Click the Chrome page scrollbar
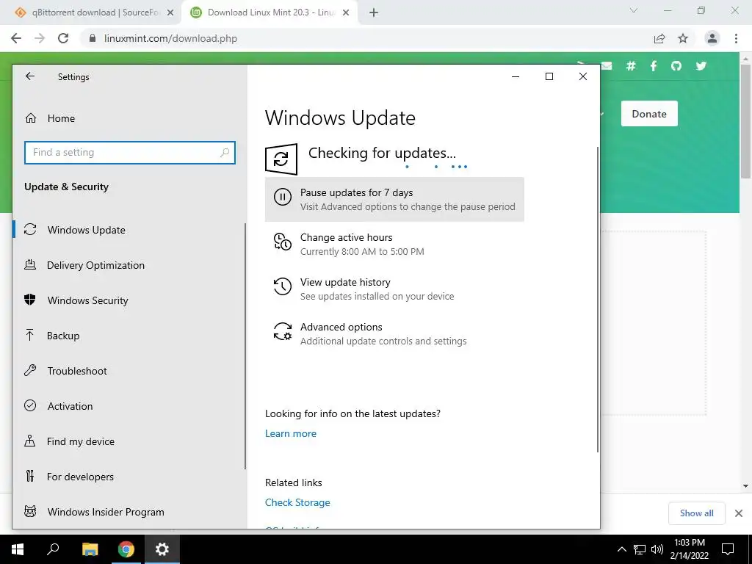Viewport: 752px width, 564px height. [x=746, y=120]
